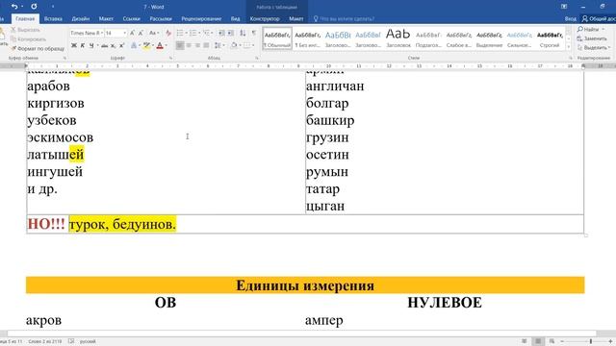
Task: Click the tell-me search box with lightbulb
Action: pos(344,18)
